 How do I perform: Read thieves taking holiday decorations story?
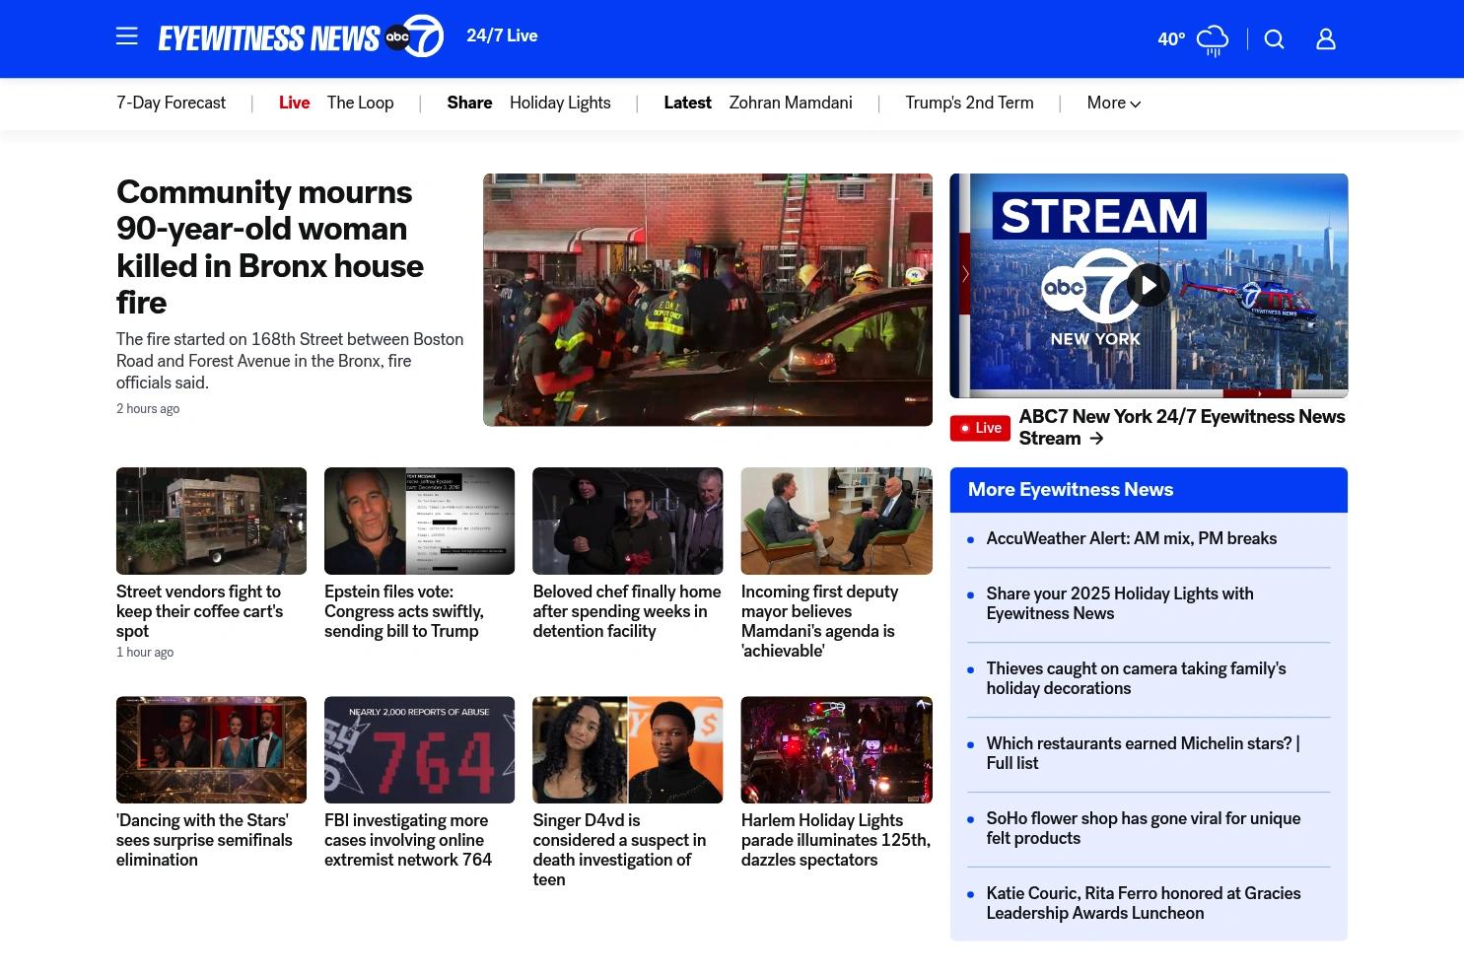(1136, 678)
